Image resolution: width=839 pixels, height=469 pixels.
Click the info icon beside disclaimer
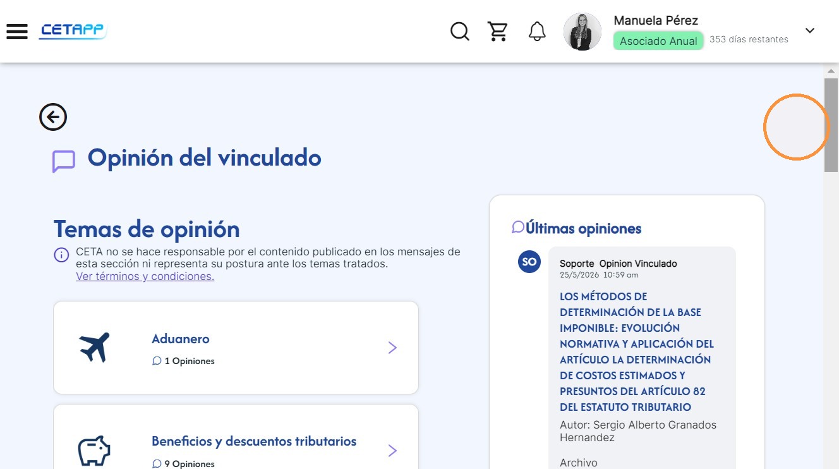(x=61, y=255)
